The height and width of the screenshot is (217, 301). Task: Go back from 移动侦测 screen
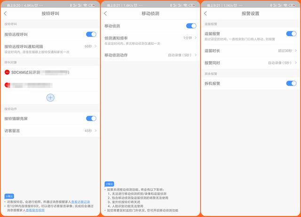pos(105,14)
